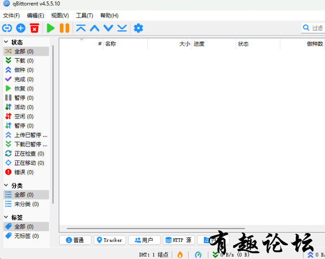The image size is (325, 259).
Task: Sort by the 名称 column header
Action: [x=125, y=44]
